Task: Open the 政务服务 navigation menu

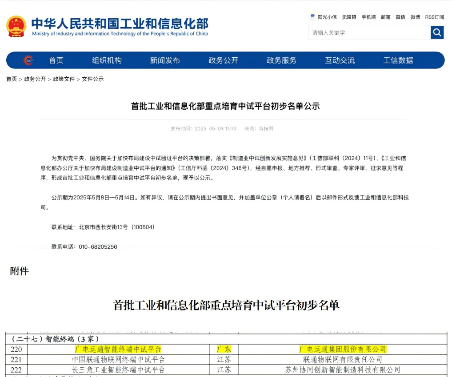Action: click(x=281, y=60)
